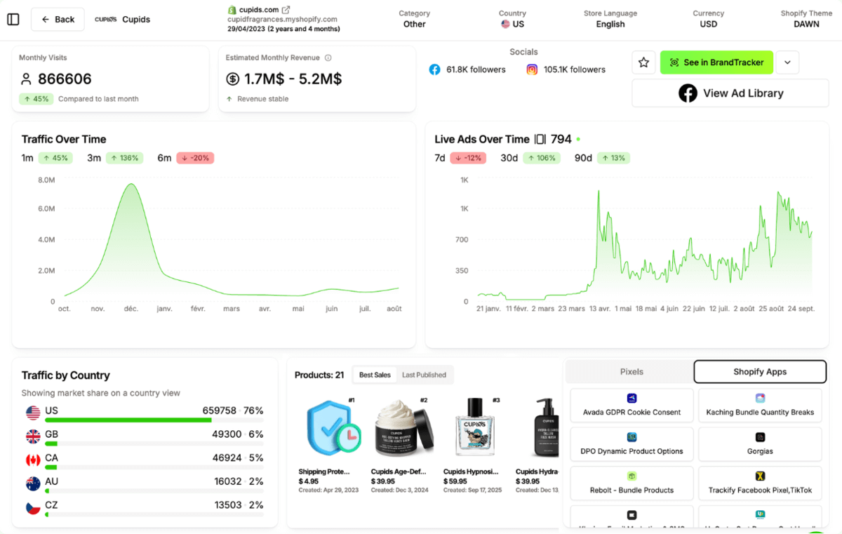This screenshot has width=842, height=534.
Task: Switch to Last Published products tab
Action: [424, 375]
